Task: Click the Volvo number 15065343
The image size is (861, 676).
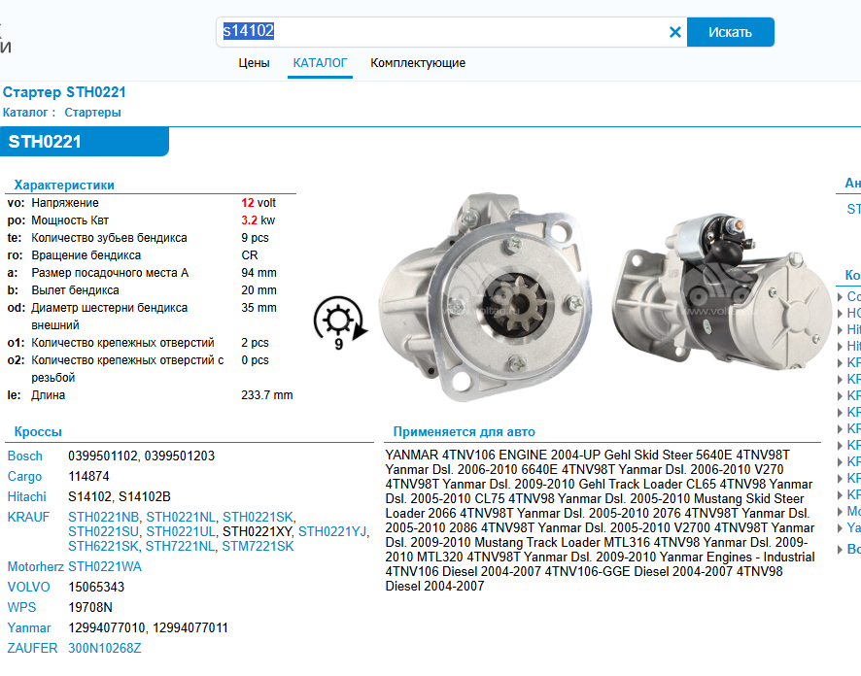Action: (96, 587)
